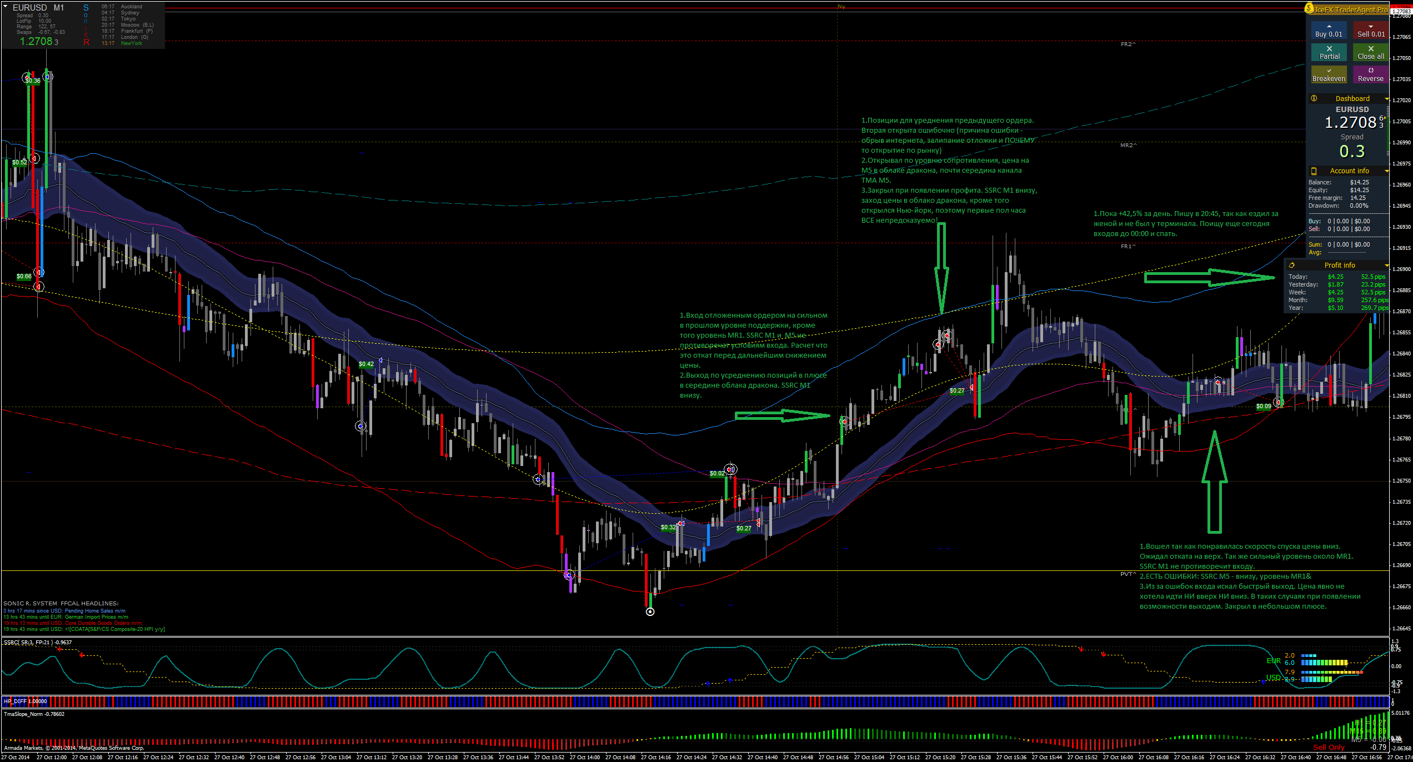Screen dimensions: 1413x762
Task: Click the MR2 pivot level label
Action: pyautogui.click(x=1128, y=146)
